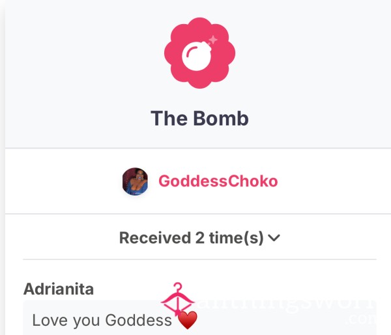Click the red heart emoji in the message

[x=188, y=320]
